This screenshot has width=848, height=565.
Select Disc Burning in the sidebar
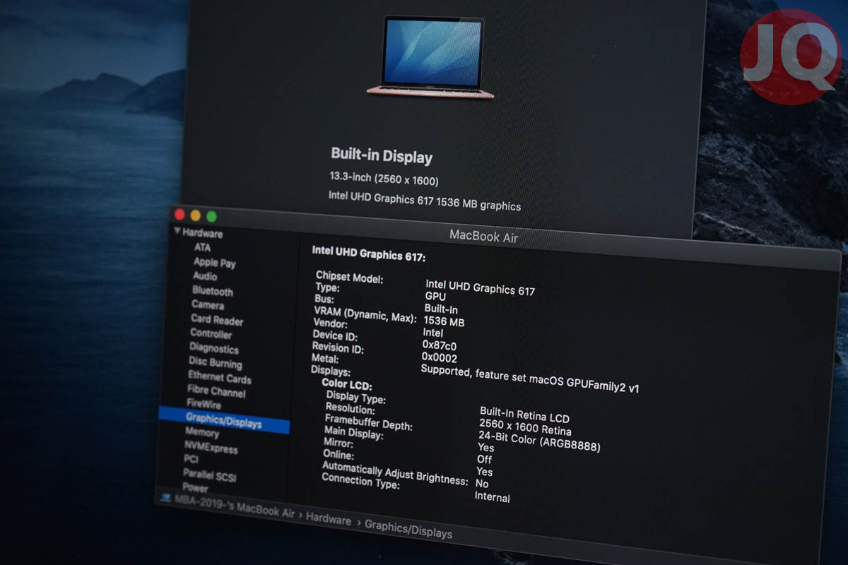(x=215, y=362)
